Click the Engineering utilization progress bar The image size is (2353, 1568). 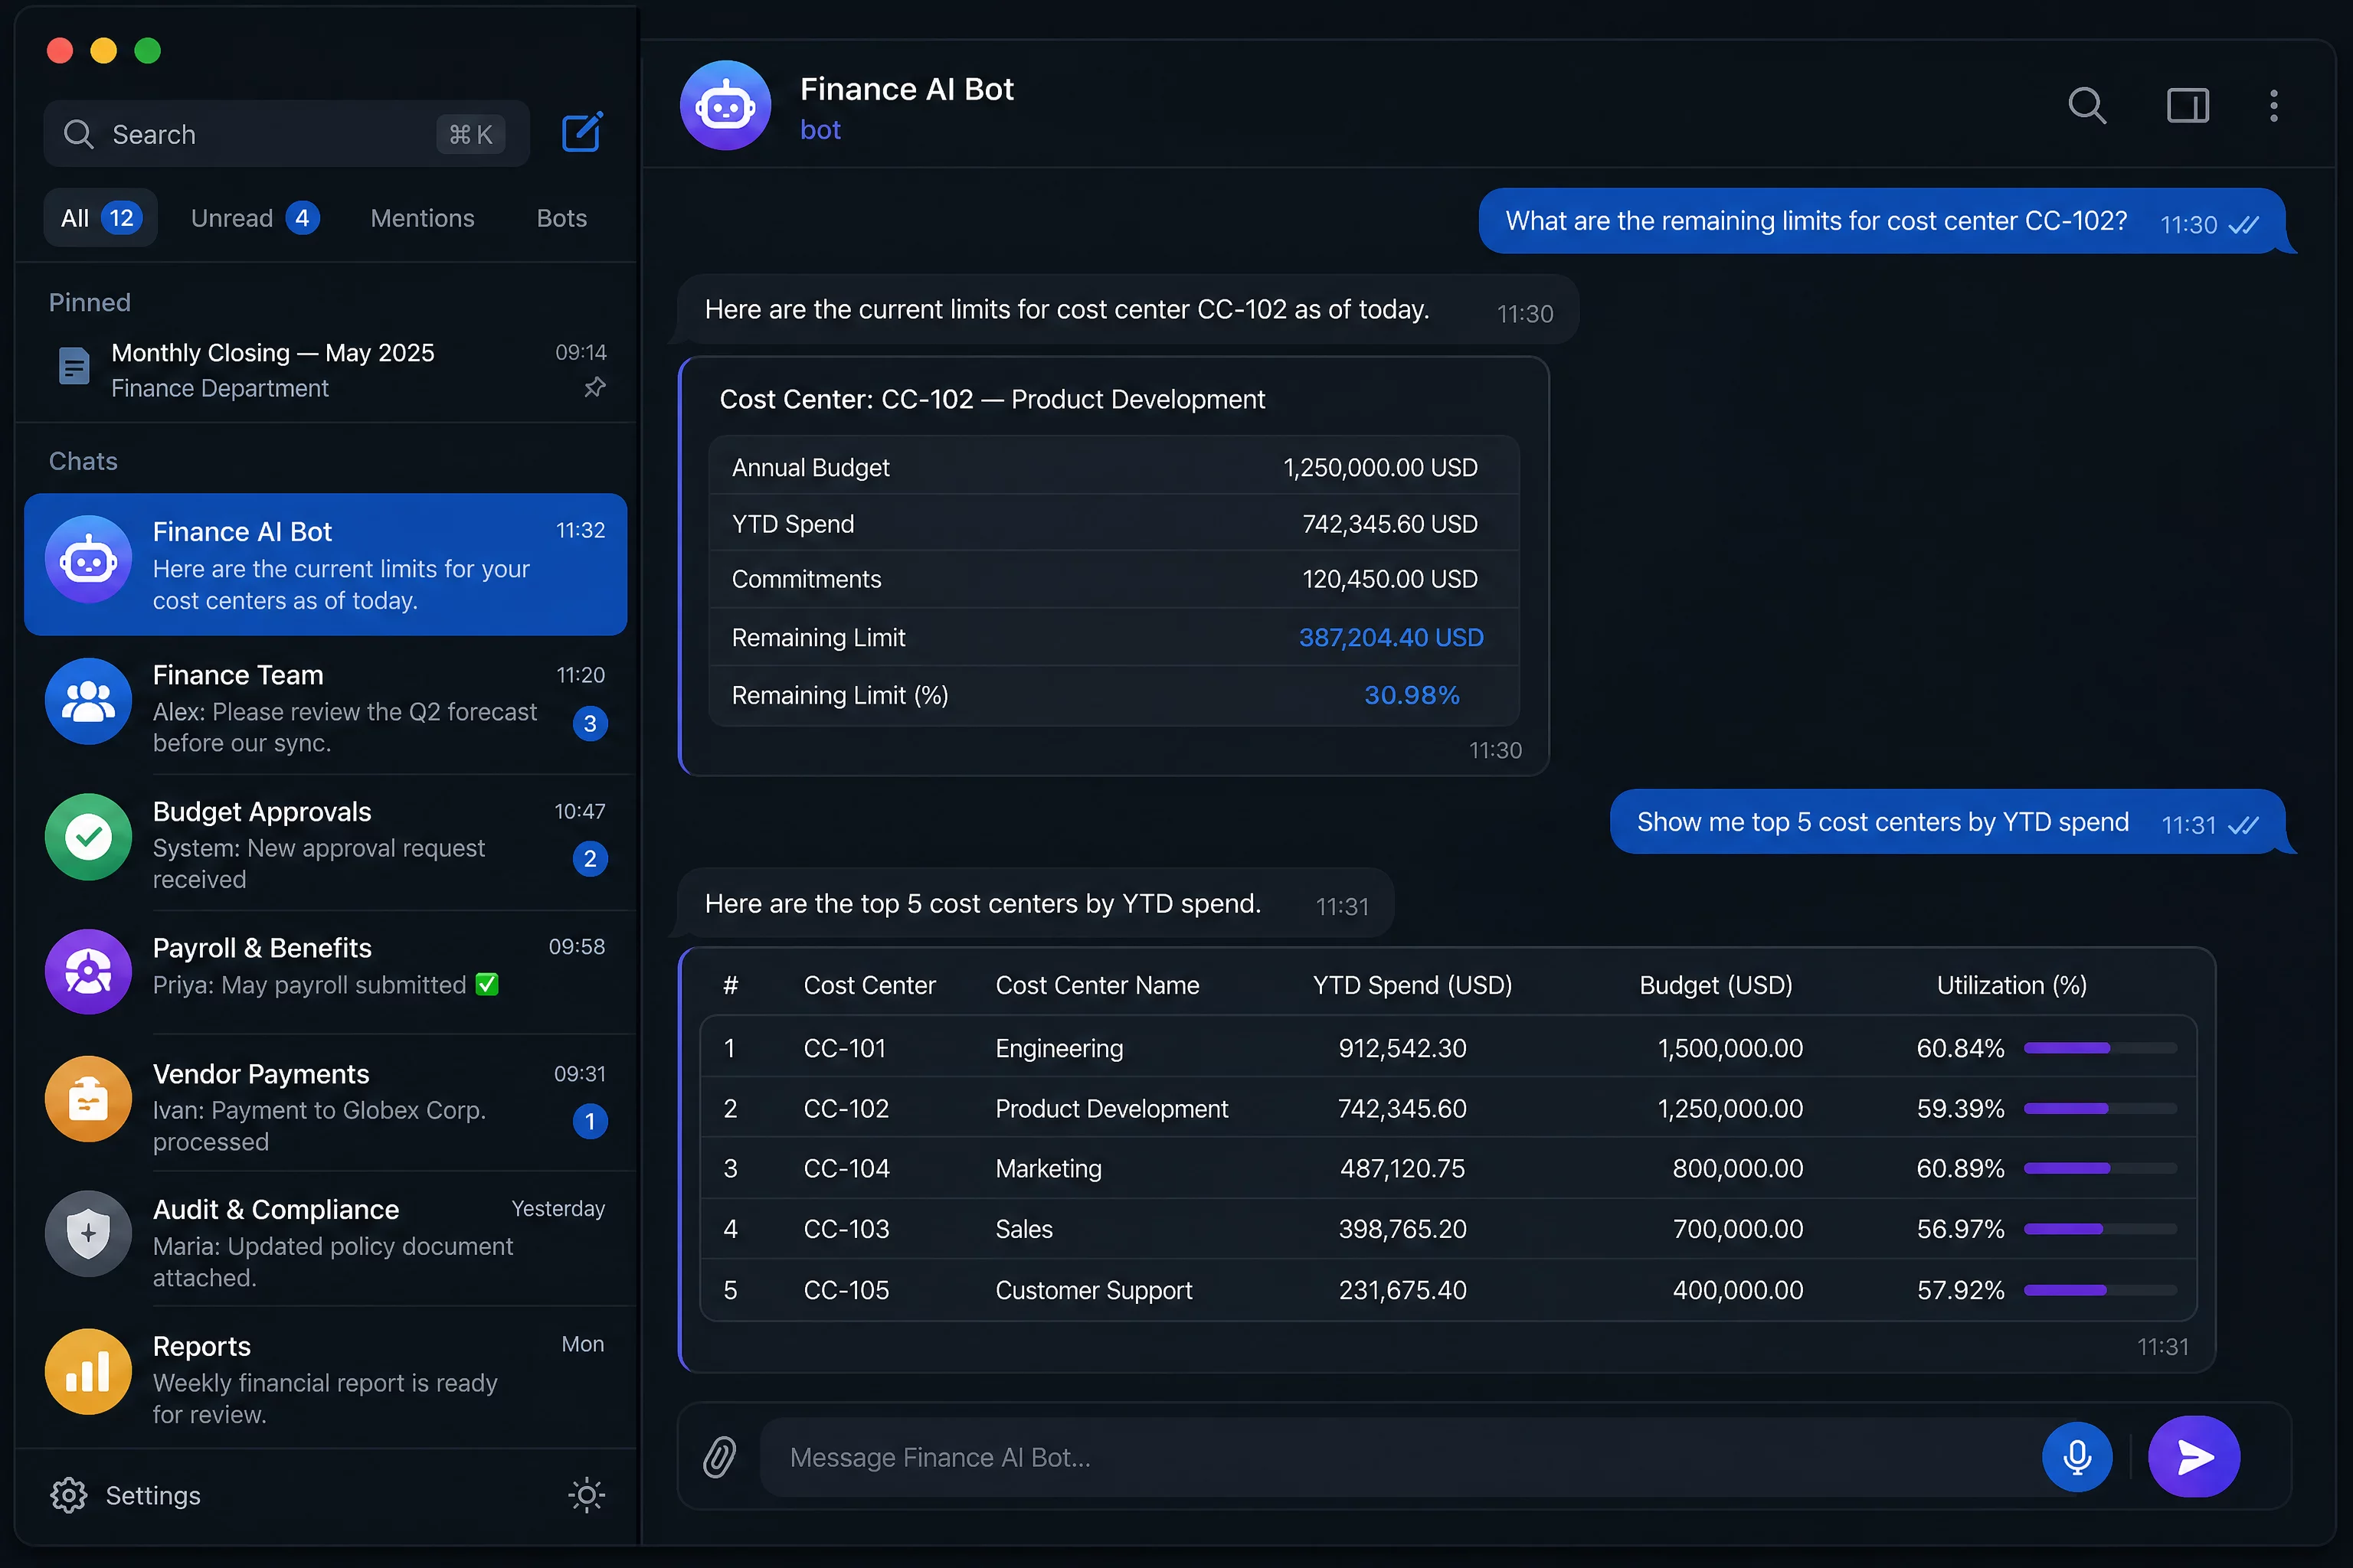point(2100,1048)
